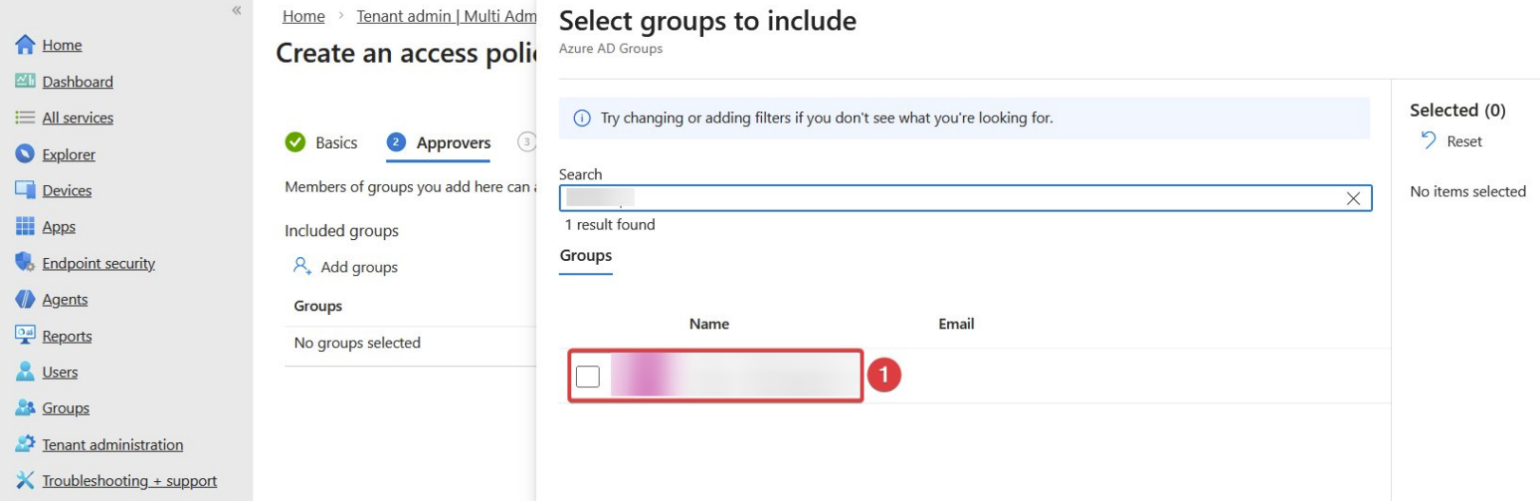Open Troubleshooting + support
Screen dimensions: 1540x501
point(129,480)
